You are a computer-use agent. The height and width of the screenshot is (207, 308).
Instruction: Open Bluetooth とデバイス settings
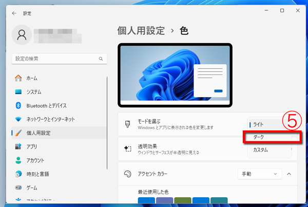[x=46, y=106]
